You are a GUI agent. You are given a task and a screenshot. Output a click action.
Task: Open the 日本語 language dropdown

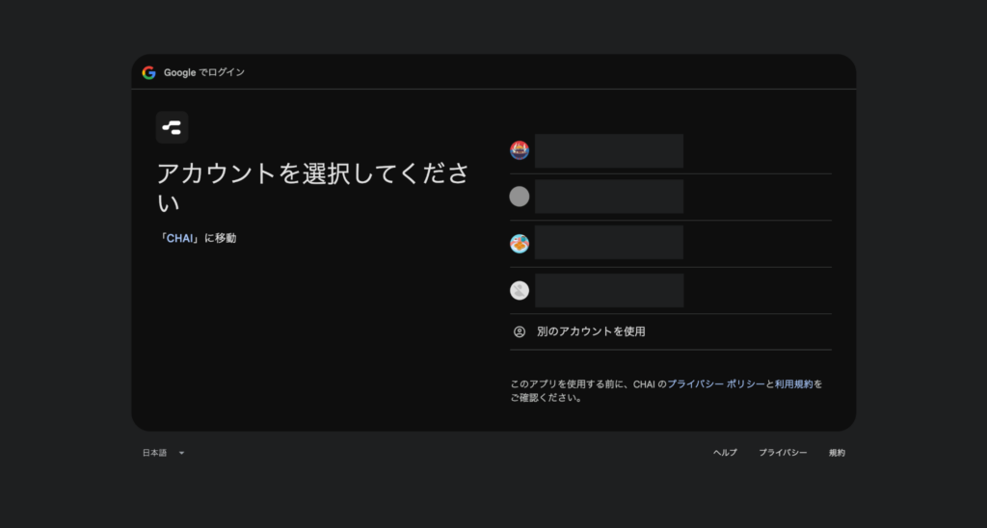pos(164,453)
